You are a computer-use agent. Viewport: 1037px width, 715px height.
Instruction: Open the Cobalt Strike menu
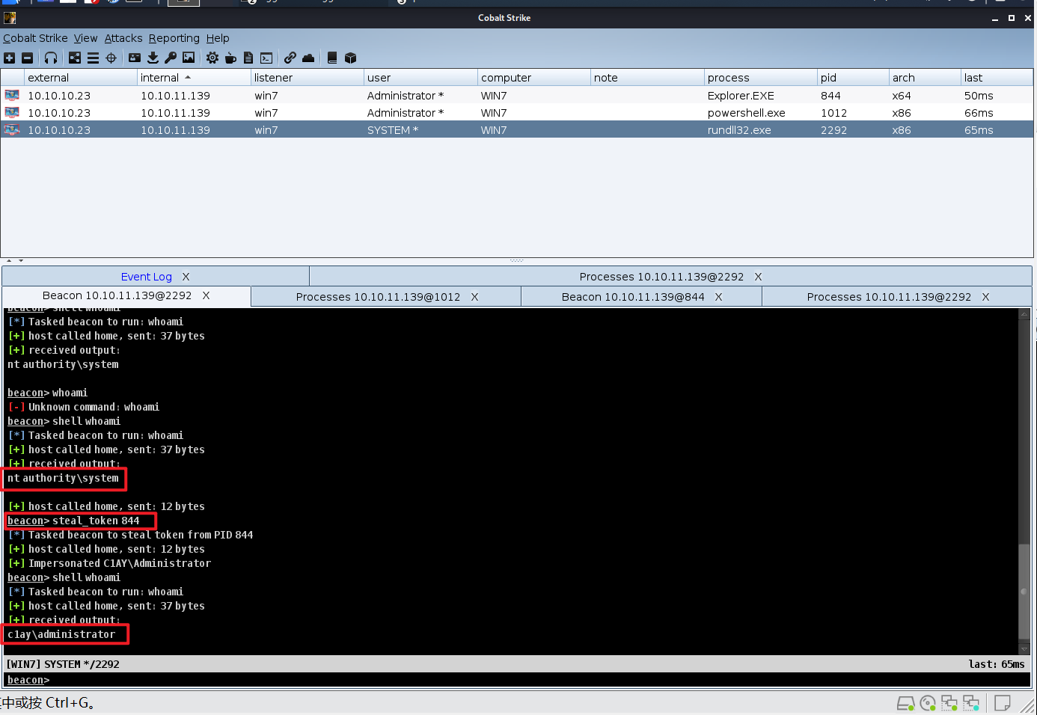35,38
